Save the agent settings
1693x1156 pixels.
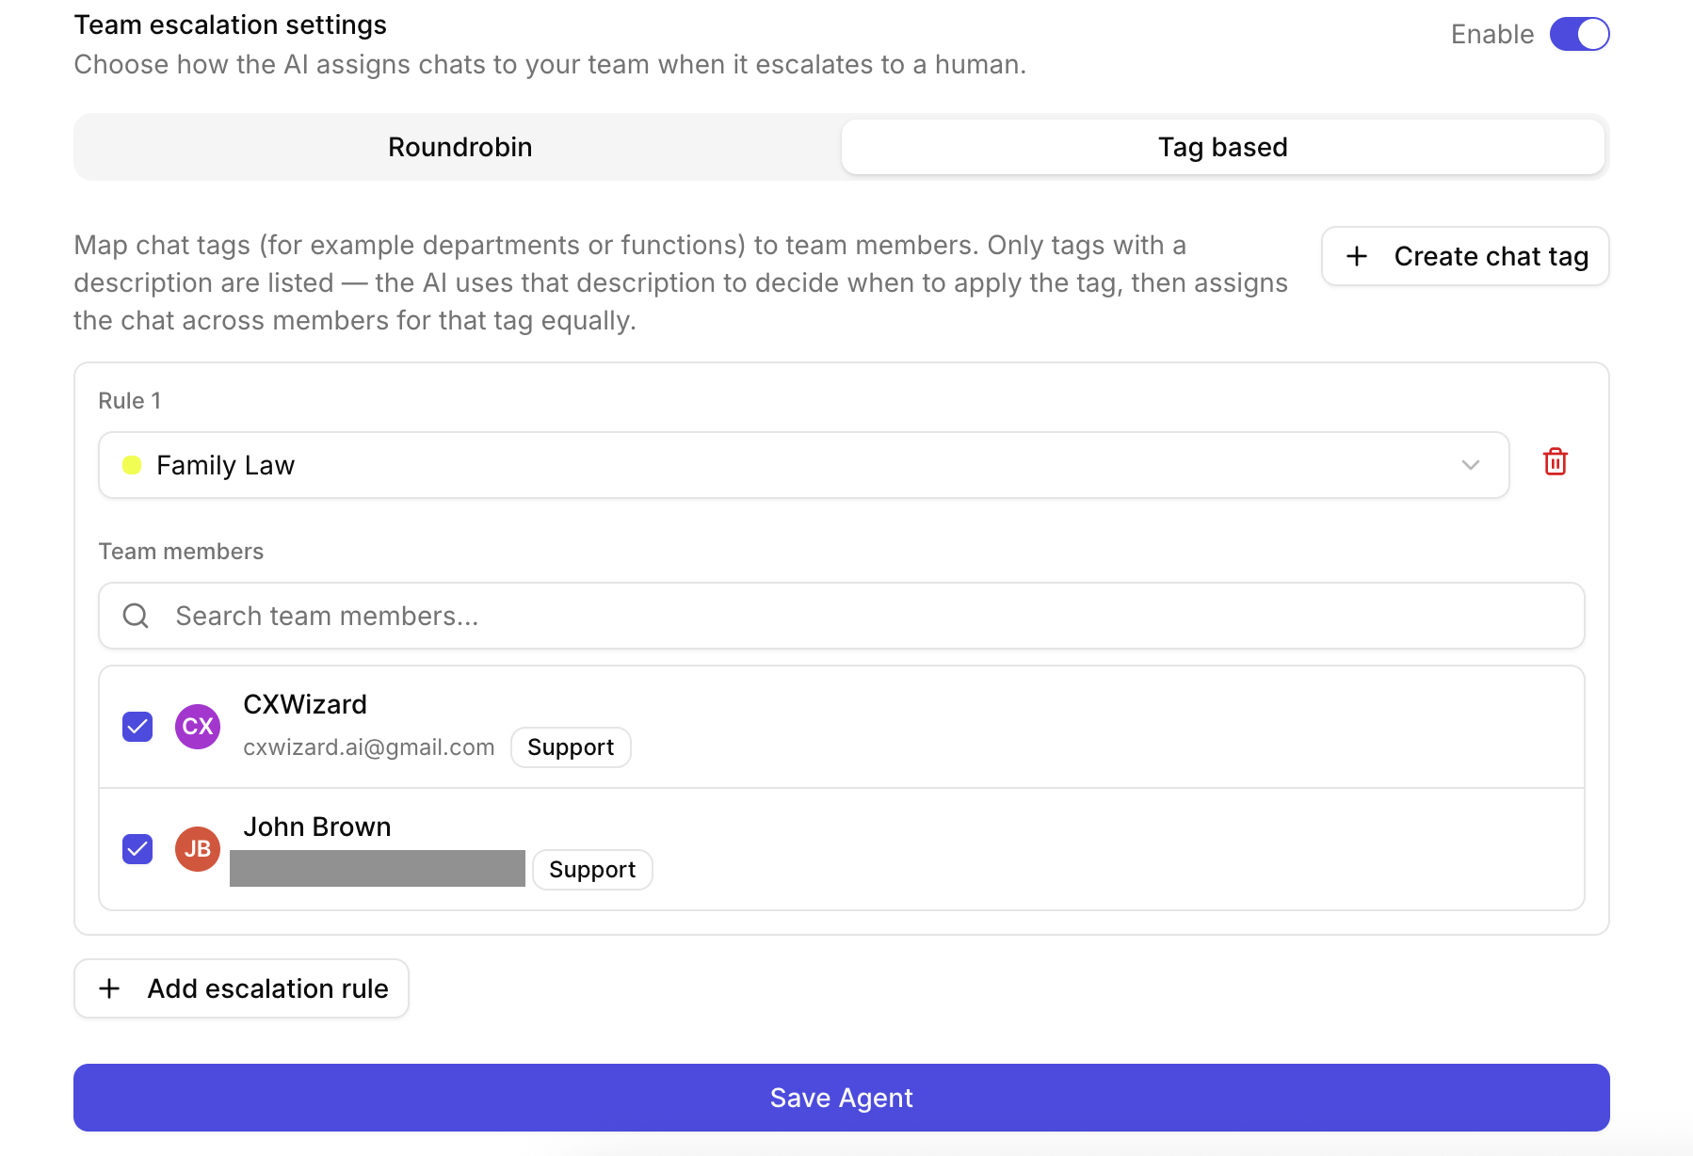point(842,1098)
